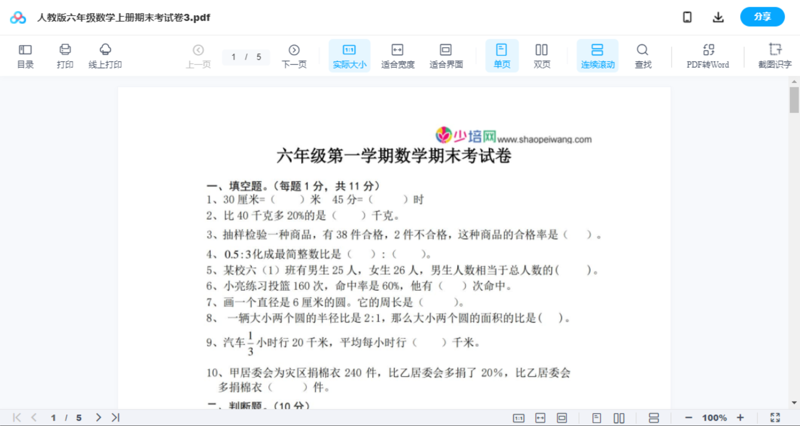Switch to 双页 two-page view
Image resolution: width=800 pixels, height=426 pixels.
[x=542, y=55]
